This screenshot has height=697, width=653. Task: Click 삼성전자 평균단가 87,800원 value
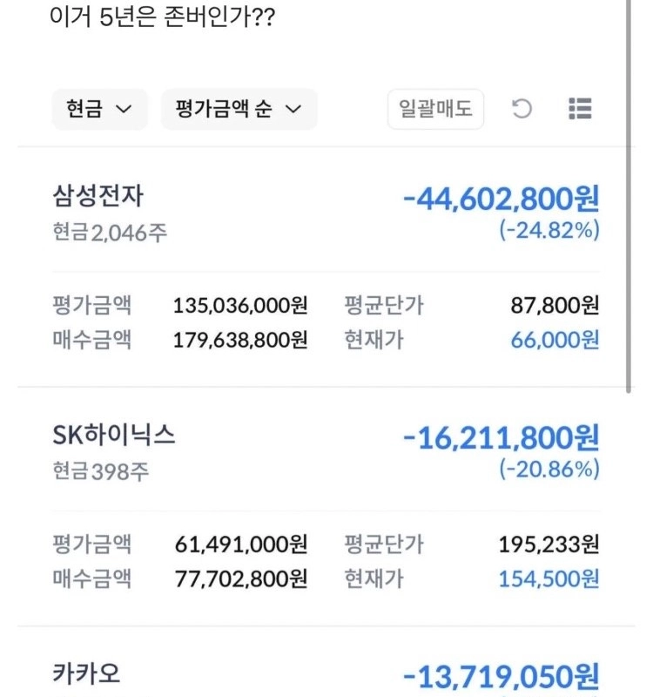pyautogui.click(x=555, y=306)
